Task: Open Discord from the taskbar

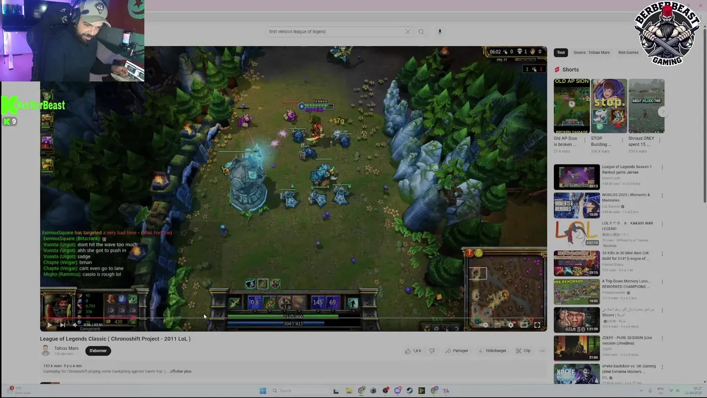Action: [398, 391]
